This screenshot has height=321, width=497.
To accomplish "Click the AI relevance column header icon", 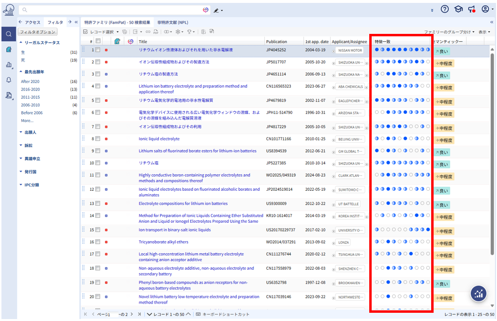I will (x=131, y=41).
